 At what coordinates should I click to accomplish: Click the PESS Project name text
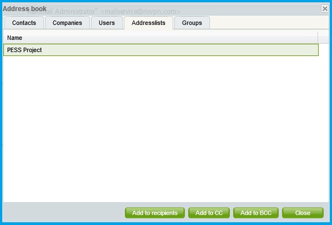24,50
